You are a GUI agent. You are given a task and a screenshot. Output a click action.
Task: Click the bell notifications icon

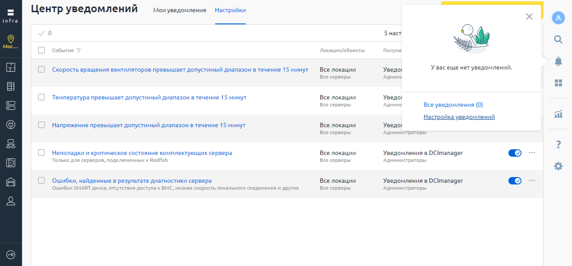tap(558, 62)
